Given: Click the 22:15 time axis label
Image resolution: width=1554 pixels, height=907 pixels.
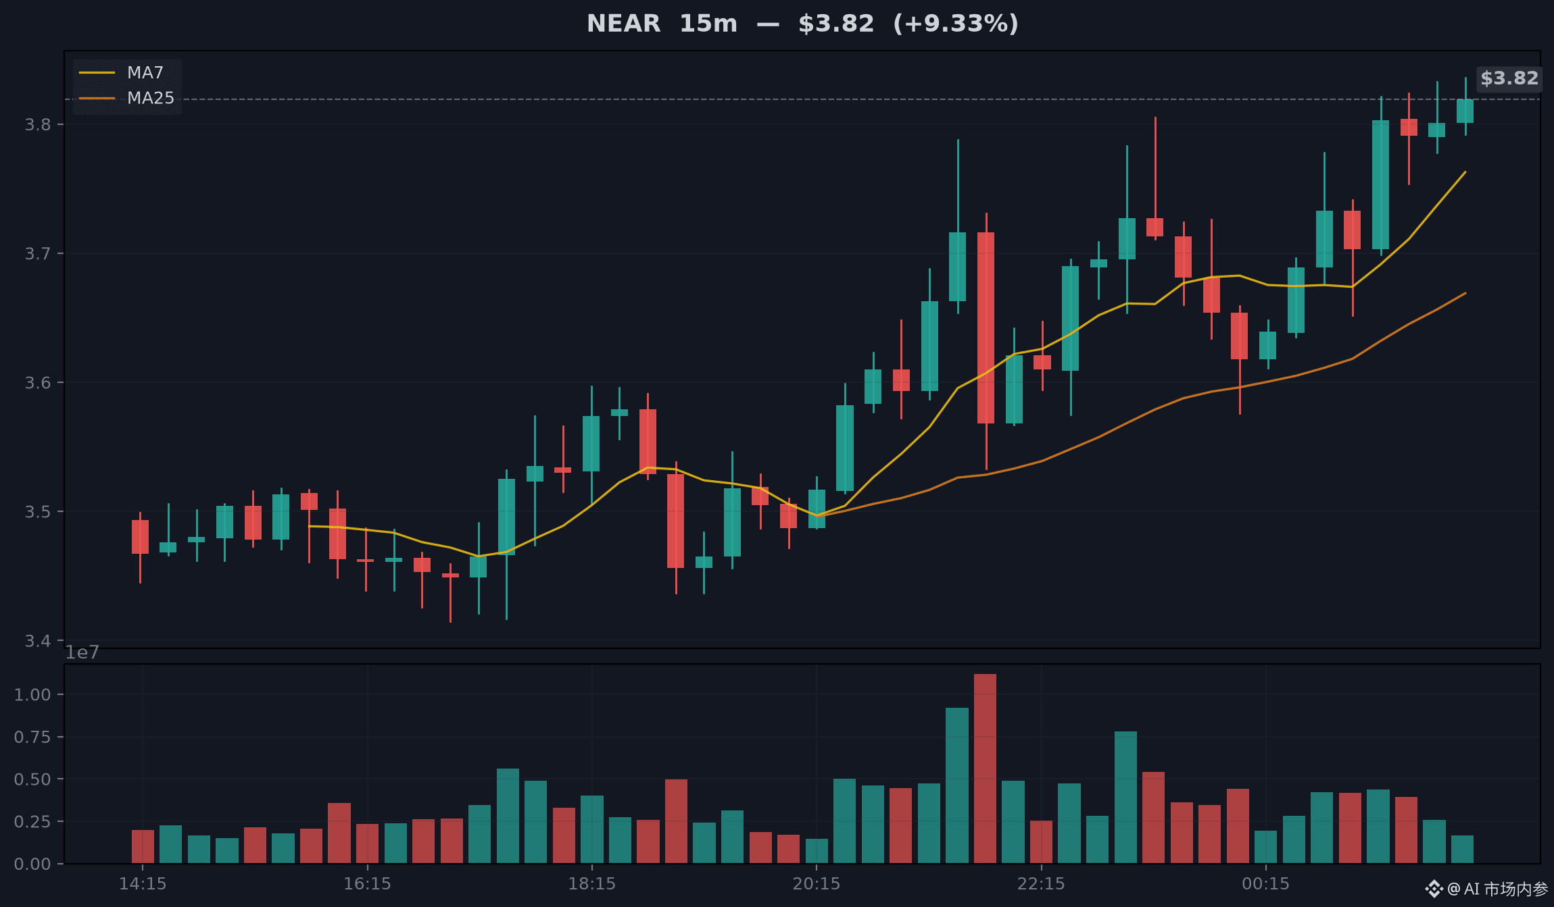Looking at the screenshot, I should coord(1041,883).
